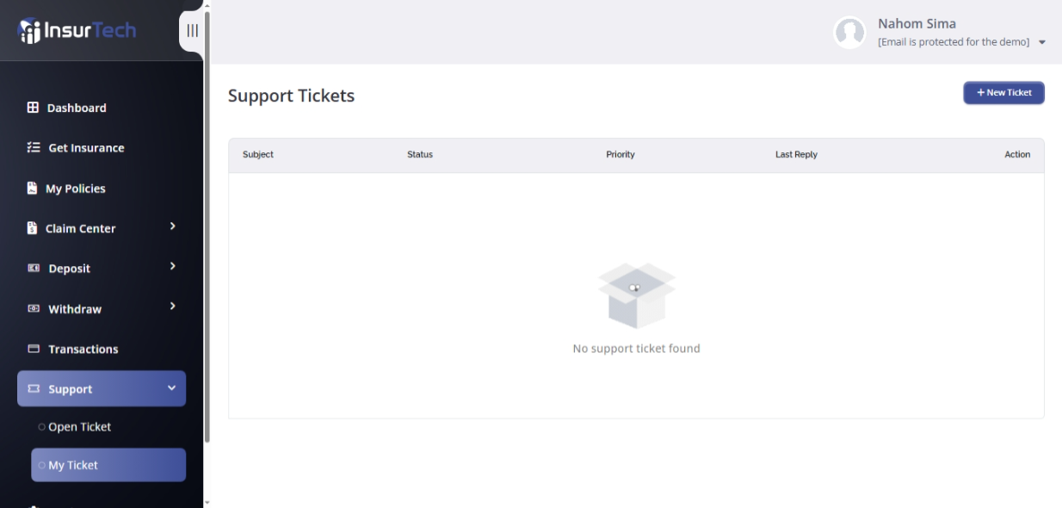
Task: Expand the Deposit submenu chevron
Action: [x=172, y=266]
